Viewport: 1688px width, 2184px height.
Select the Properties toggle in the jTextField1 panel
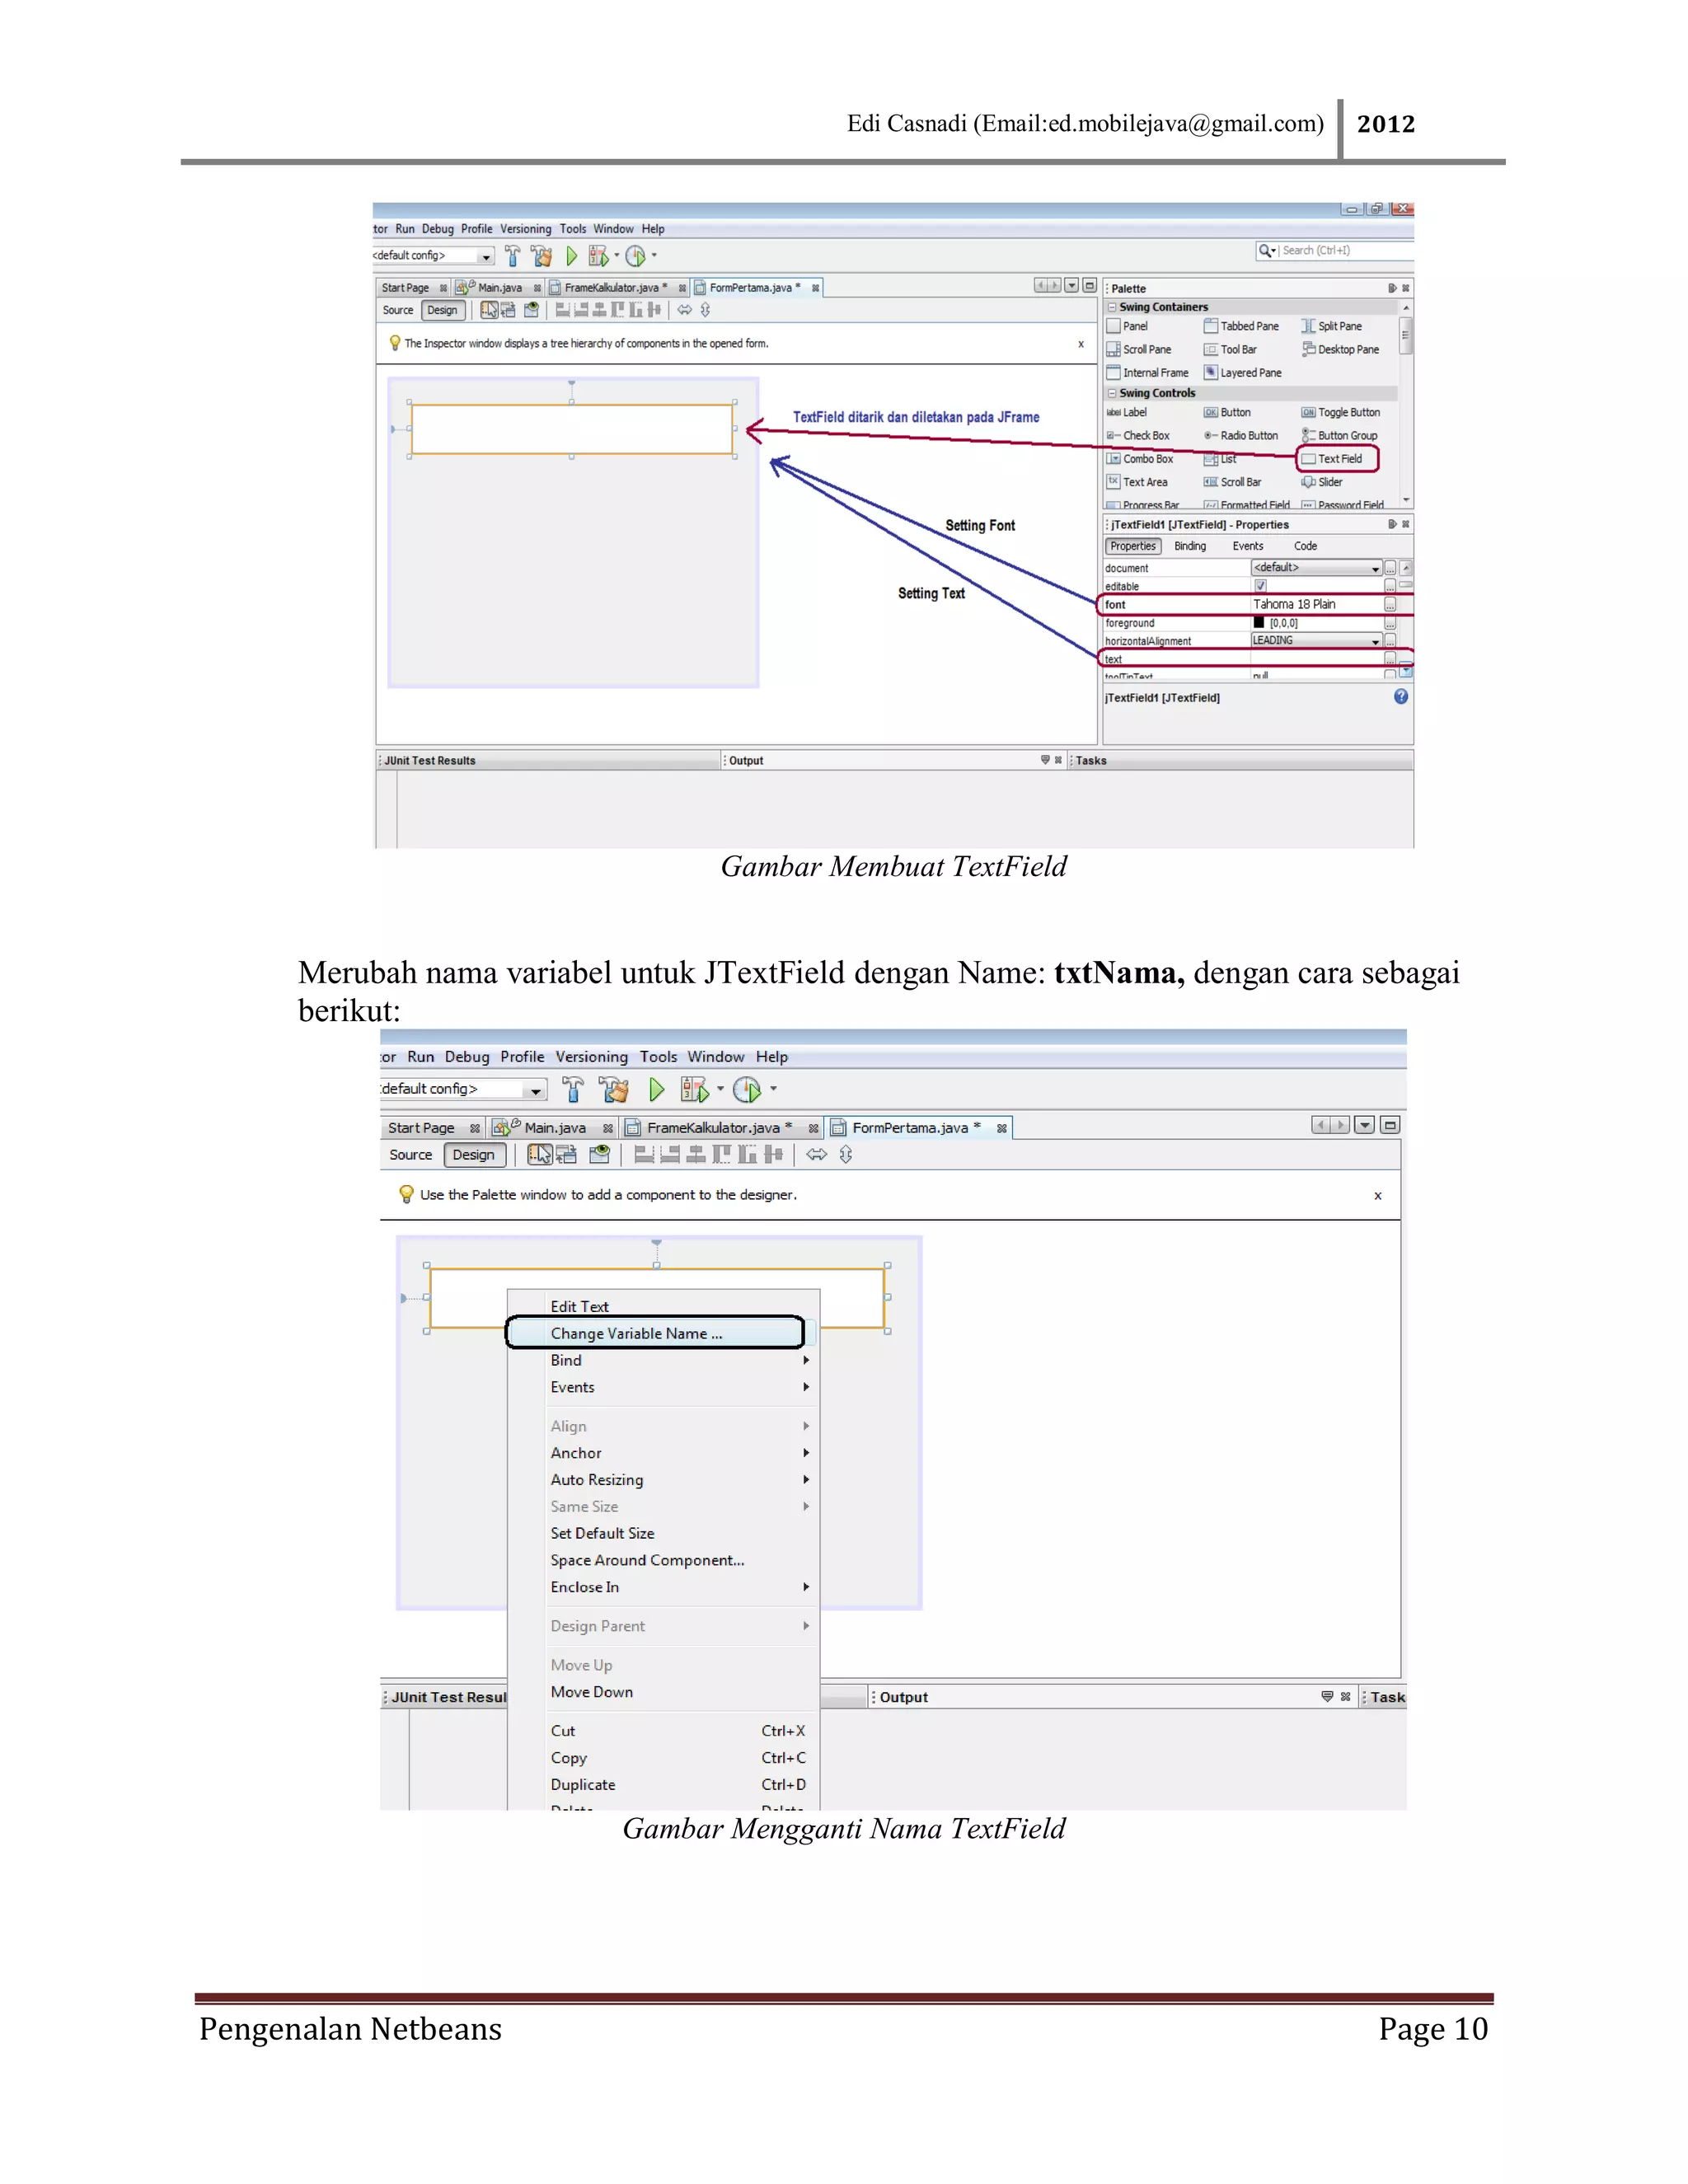click(1133, 546)
